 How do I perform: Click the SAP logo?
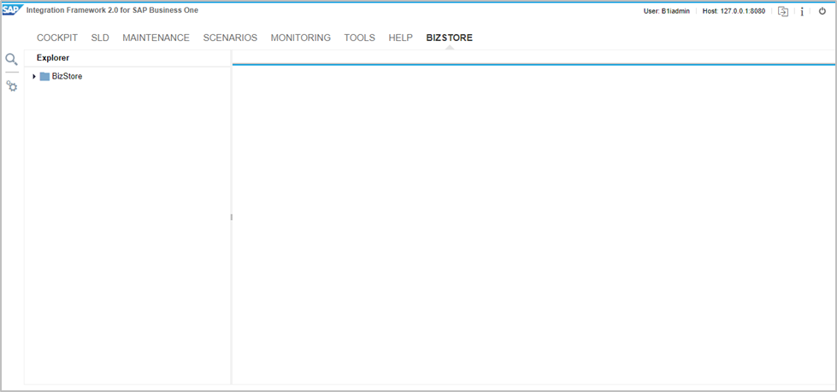(x=12, y=10)
